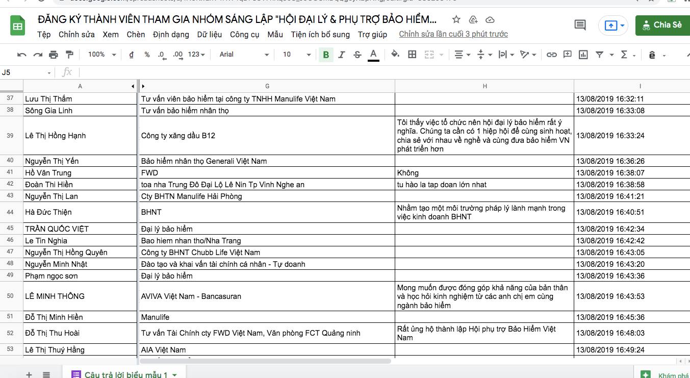Open the all sheets list button
This screenshot has height=378, width=690.
coord(46,374)
